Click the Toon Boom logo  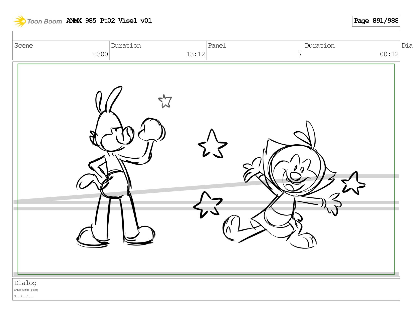[x=38, y=21]
